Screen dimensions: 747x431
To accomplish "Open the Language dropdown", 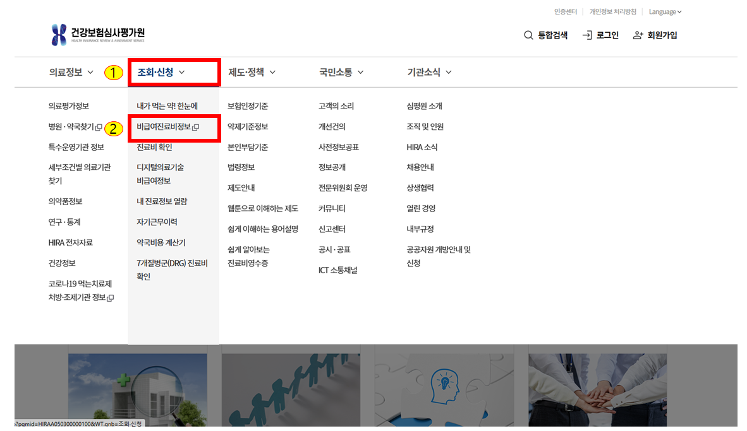I will pyautogui.click(x=663, y=11).
